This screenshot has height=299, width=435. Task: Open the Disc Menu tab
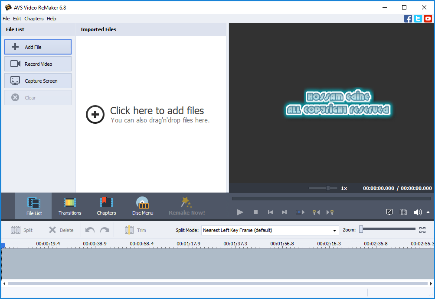143,206
